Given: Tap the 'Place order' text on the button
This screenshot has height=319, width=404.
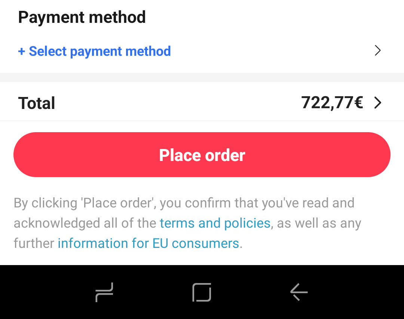Looking at the screenshot, I should [x=202, y=155].
